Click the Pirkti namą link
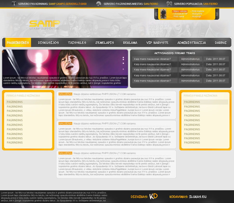Viewport: 234px width, 203px height. tap(178, 17)
